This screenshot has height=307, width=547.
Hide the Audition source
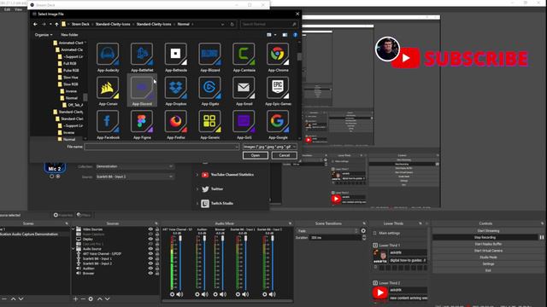point(150,269)
